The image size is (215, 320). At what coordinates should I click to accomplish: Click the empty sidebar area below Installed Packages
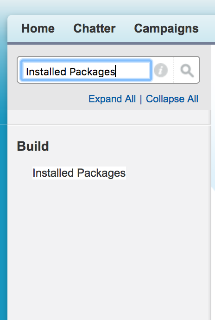[x=108, y=249]
